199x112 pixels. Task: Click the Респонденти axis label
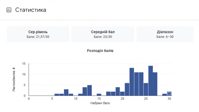(x=14, y=80)
